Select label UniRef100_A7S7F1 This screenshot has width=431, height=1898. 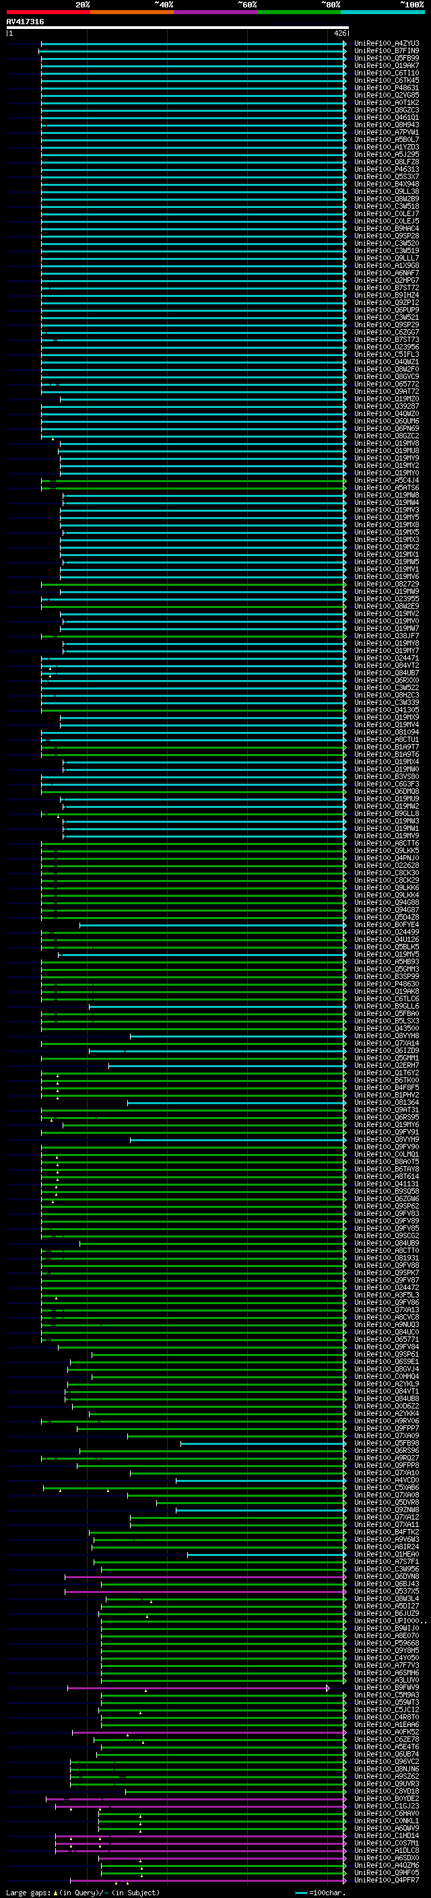[x=386, y=1562]
